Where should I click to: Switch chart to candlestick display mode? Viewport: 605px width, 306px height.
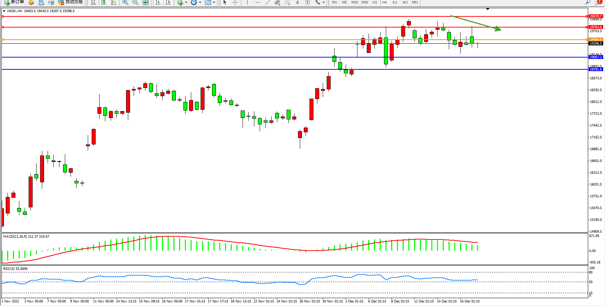104,3
